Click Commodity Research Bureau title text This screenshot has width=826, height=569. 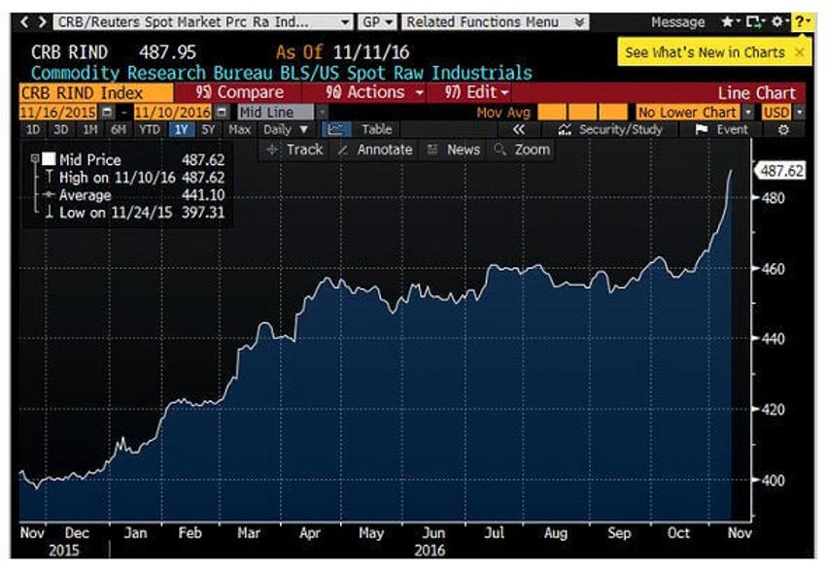tap(281, 73)
